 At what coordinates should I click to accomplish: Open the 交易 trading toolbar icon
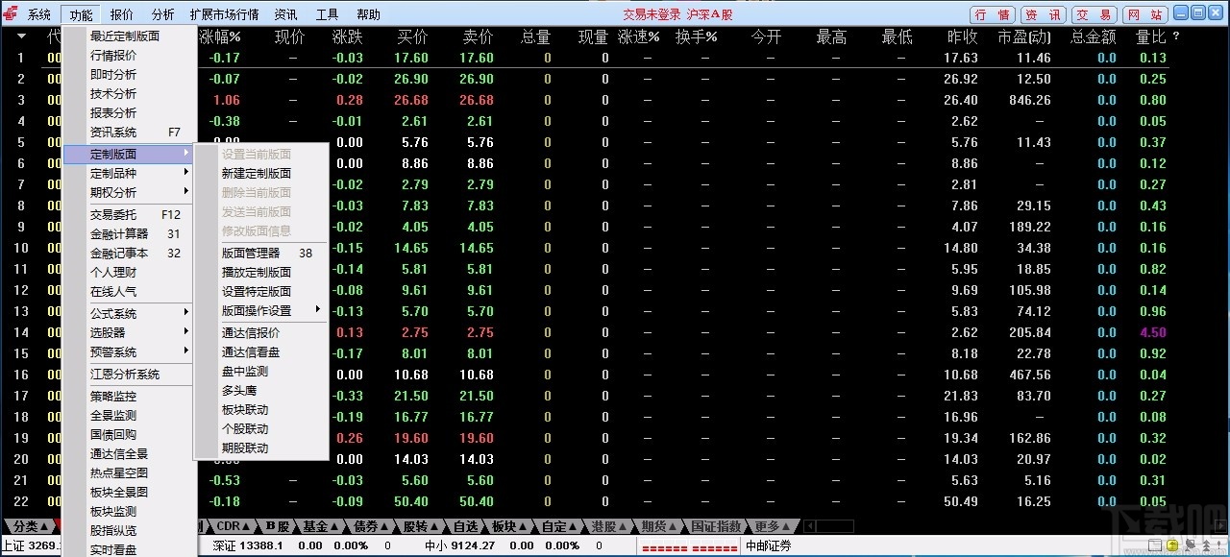coord(1095,14)
